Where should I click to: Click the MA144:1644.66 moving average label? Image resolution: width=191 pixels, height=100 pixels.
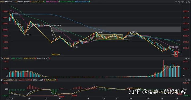pyautogui.click(x=82, y=2)
